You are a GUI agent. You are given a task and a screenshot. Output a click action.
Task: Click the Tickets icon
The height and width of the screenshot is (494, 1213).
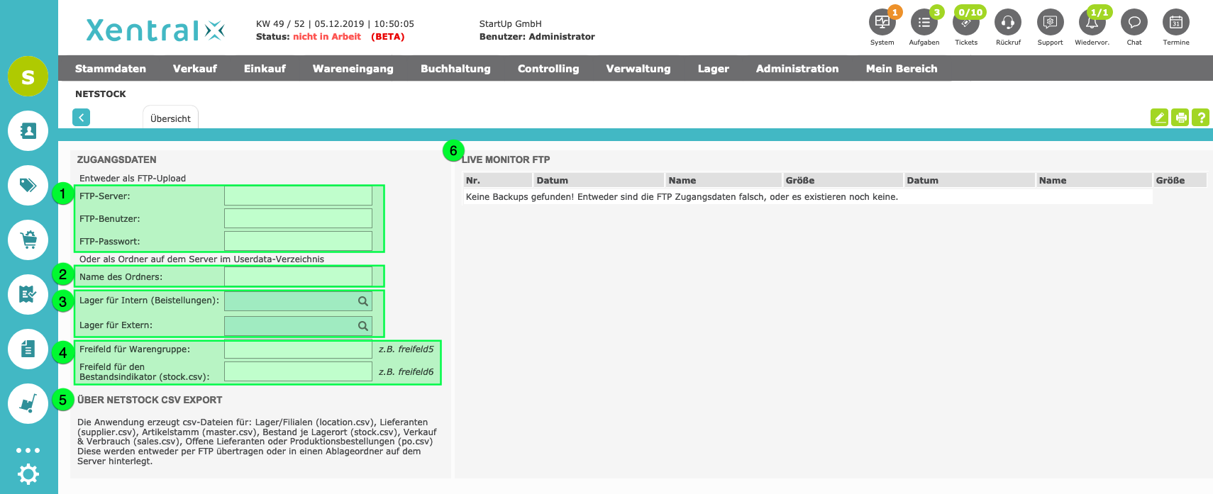pos(965,23)
